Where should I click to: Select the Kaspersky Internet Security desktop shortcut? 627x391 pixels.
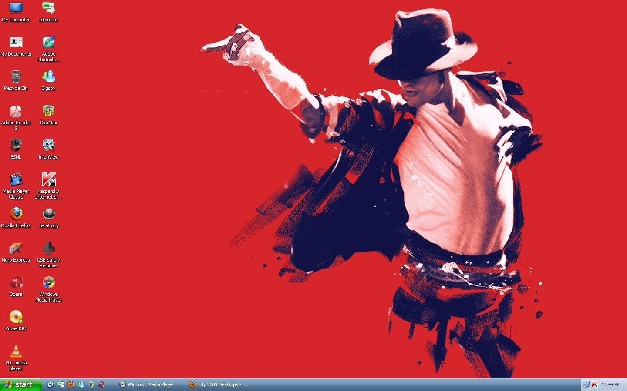[x=48, y=186]
